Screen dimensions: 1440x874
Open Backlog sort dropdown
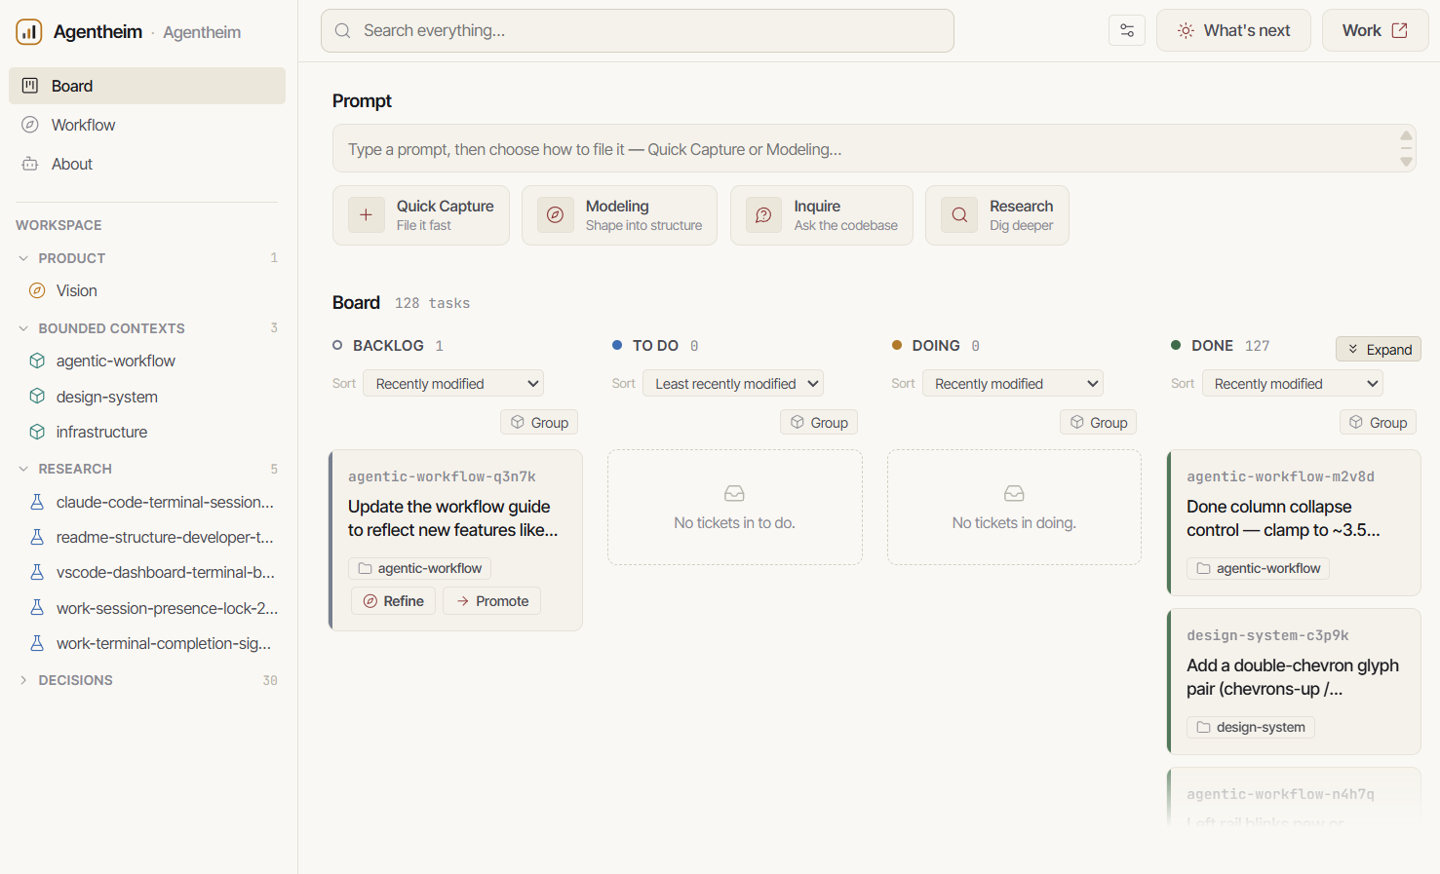pos(453,383)
